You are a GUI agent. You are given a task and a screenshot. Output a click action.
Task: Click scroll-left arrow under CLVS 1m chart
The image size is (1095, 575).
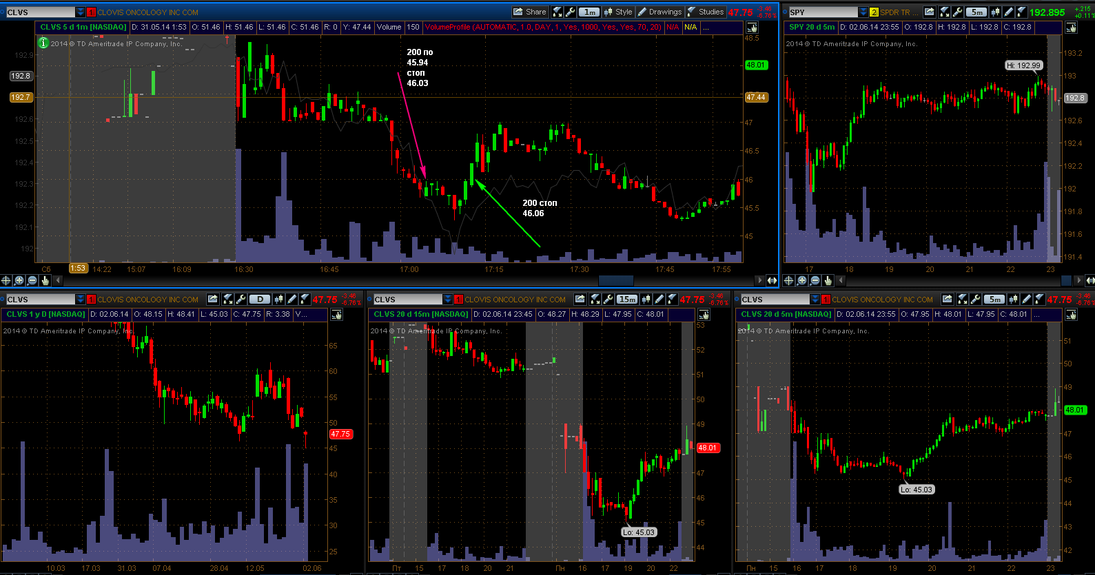58,280
